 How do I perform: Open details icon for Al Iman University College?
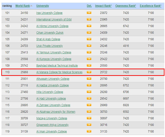(x=89, y=131)
